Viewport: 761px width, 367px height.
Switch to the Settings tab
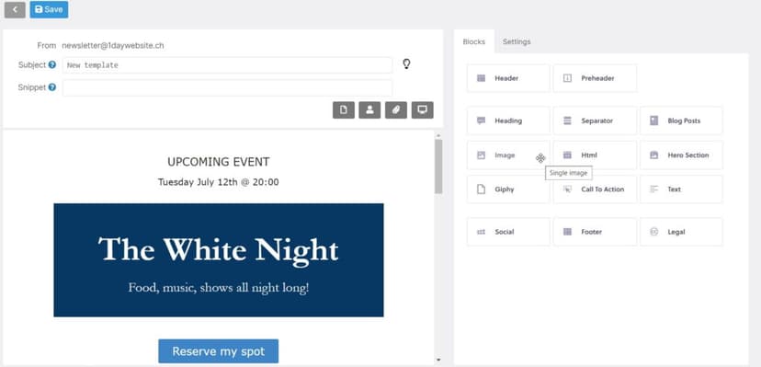(x=517, y=41)
